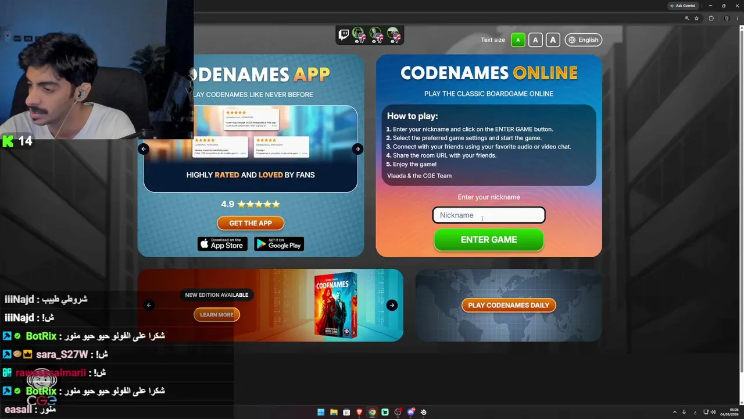The image size is (744, 419).
Task: Open Microsoft Store from the taskbar
Action: 346,412
